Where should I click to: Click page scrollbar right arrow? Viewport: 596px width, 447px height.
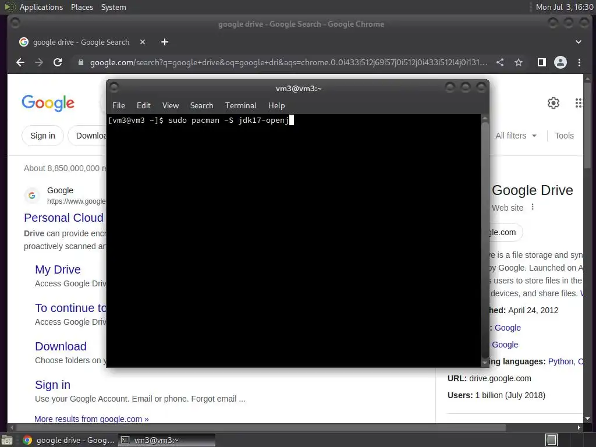pyautogui.click(x=579, y=428)
